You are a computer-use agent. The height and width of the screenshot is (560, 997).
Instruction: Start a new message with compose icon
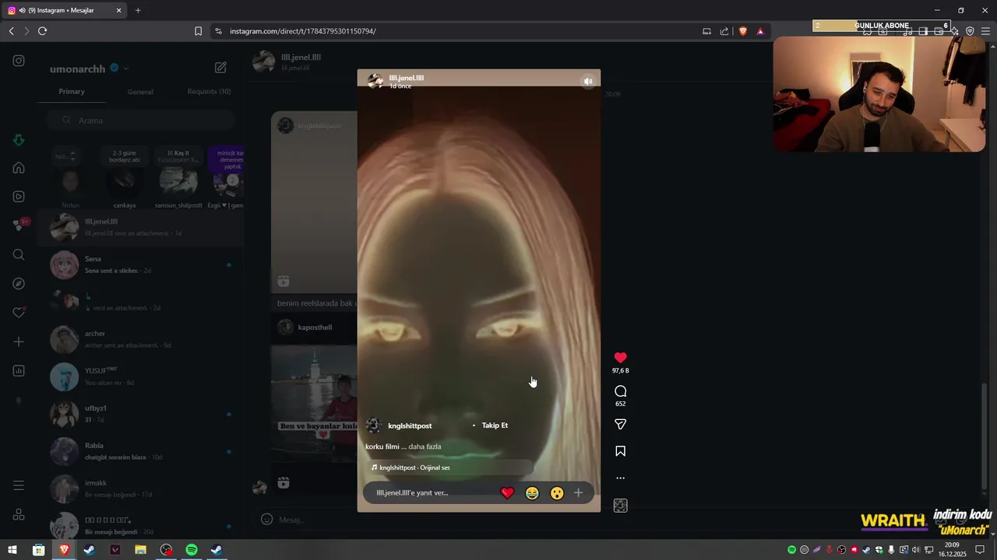point(220,68)
